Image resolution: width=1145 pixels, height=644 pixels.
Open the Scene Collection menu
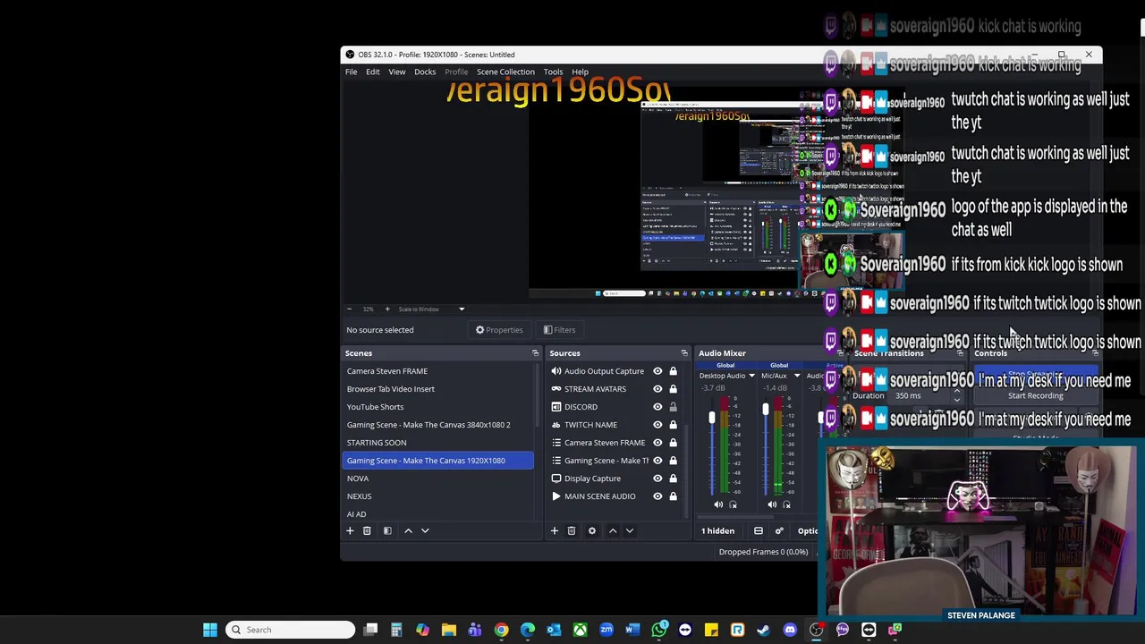coord(505,72)
